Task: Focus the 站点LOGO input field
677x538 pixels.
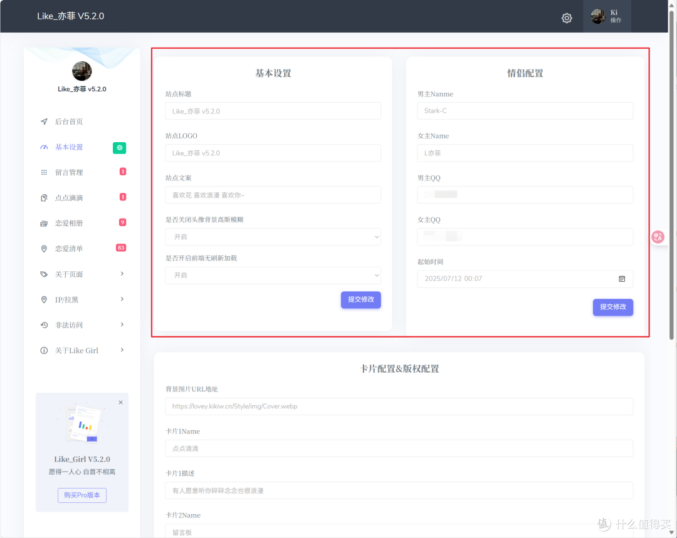Action: (x=273, y=153)
